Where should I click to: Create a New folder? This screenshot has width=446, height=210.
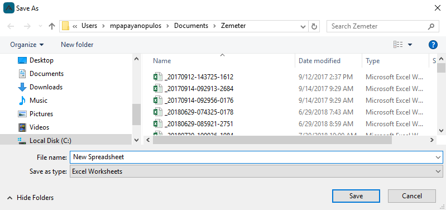point(77,45)
